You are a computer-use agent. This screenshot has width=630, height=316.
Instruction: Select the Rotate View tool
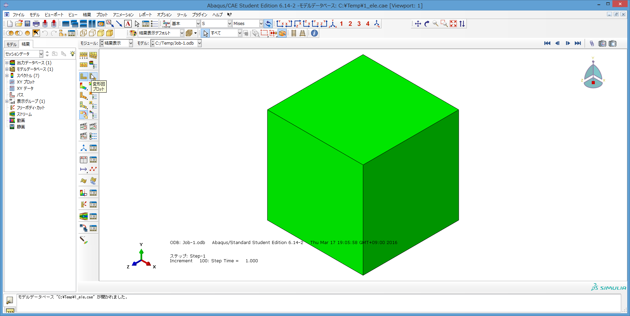coord(427,24)
